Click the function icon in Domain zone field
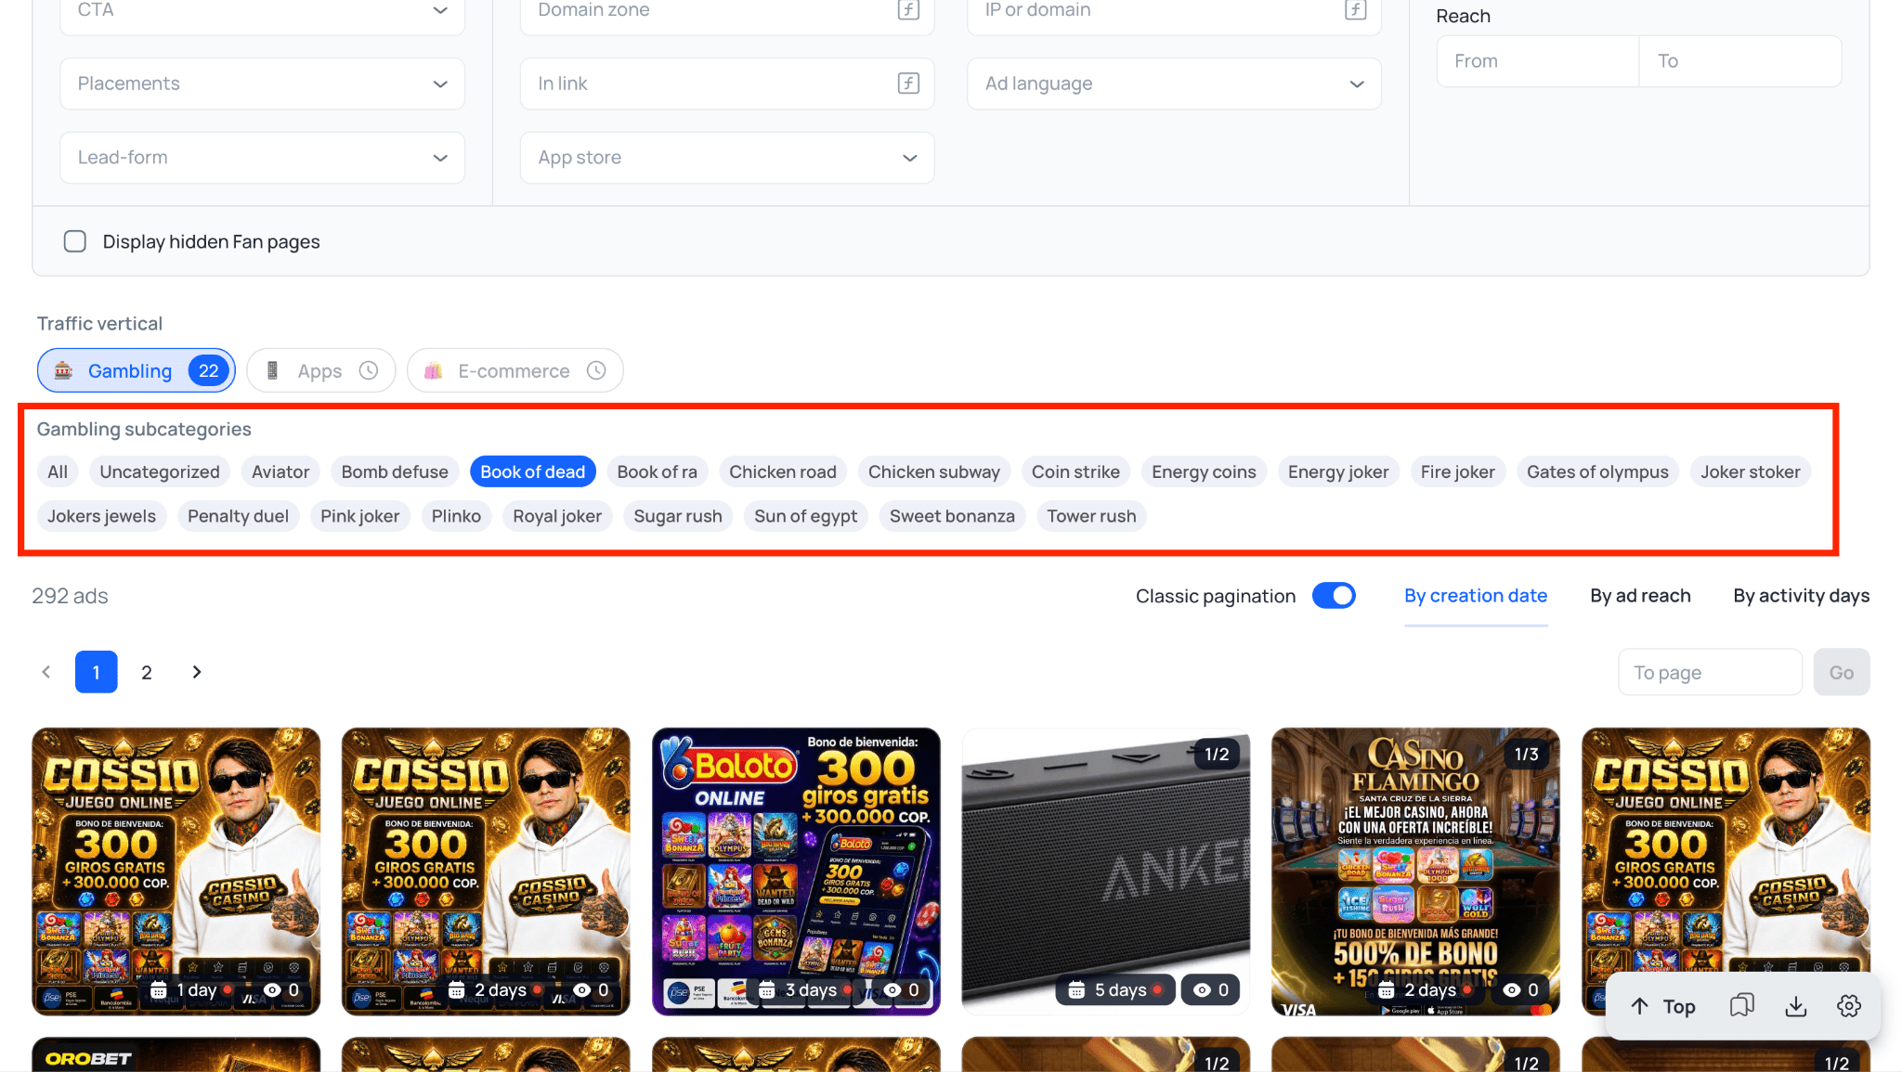The width and height of the screenshot is (1902, 1072). pos(908,9)
